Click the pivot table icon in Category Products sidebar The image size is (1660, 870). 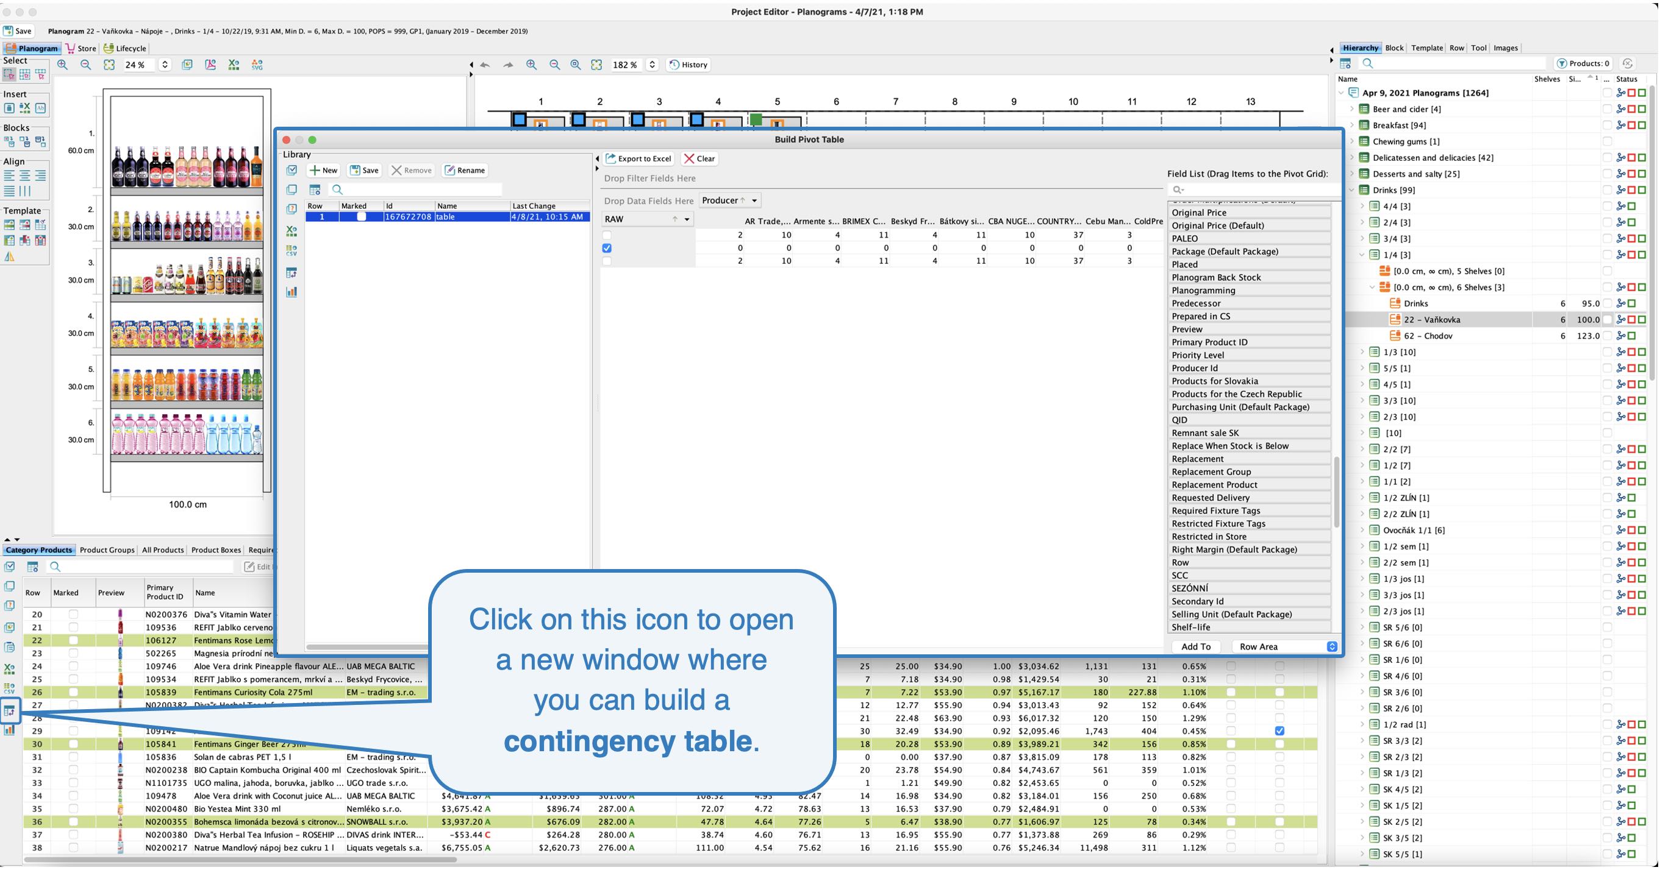[10, 711]
